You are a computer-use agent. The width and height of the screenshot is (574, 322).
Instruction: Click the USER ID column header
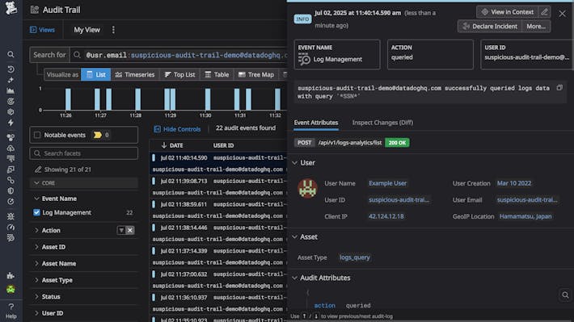223,145
